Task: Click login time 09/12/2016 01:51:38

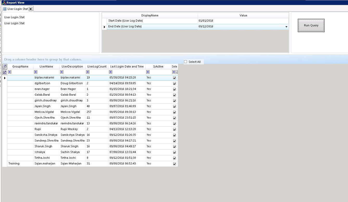Action: pos(127,158)
